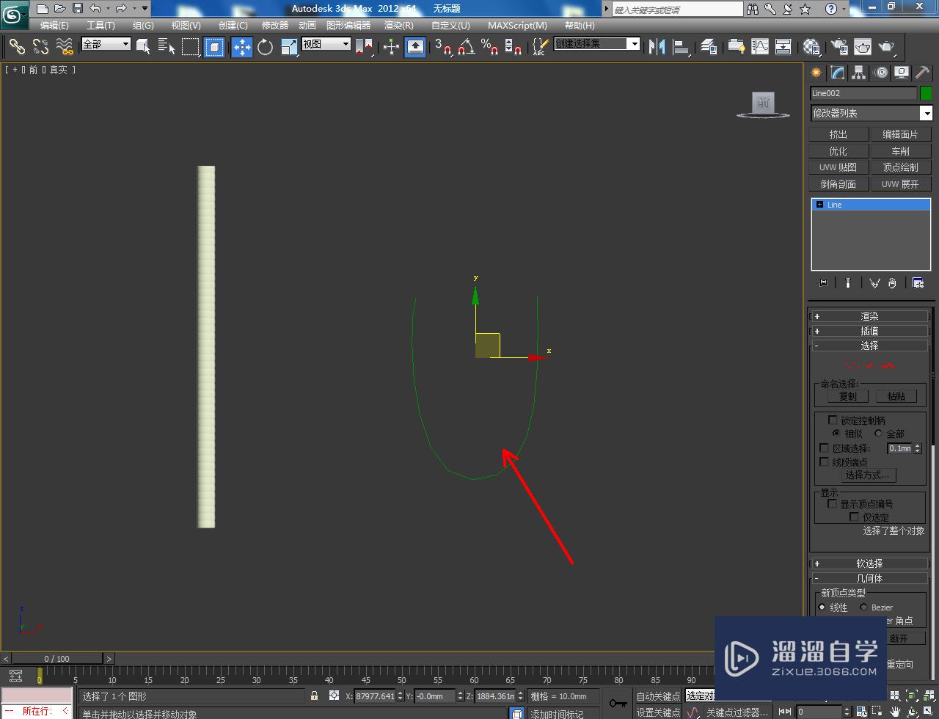Toggle Window/Crossing selection mode
939x719 pixels.
click(214, 47)
